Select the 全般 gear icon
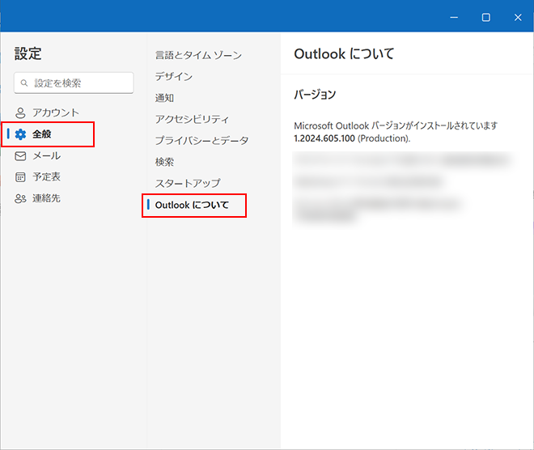 [21, 134]
